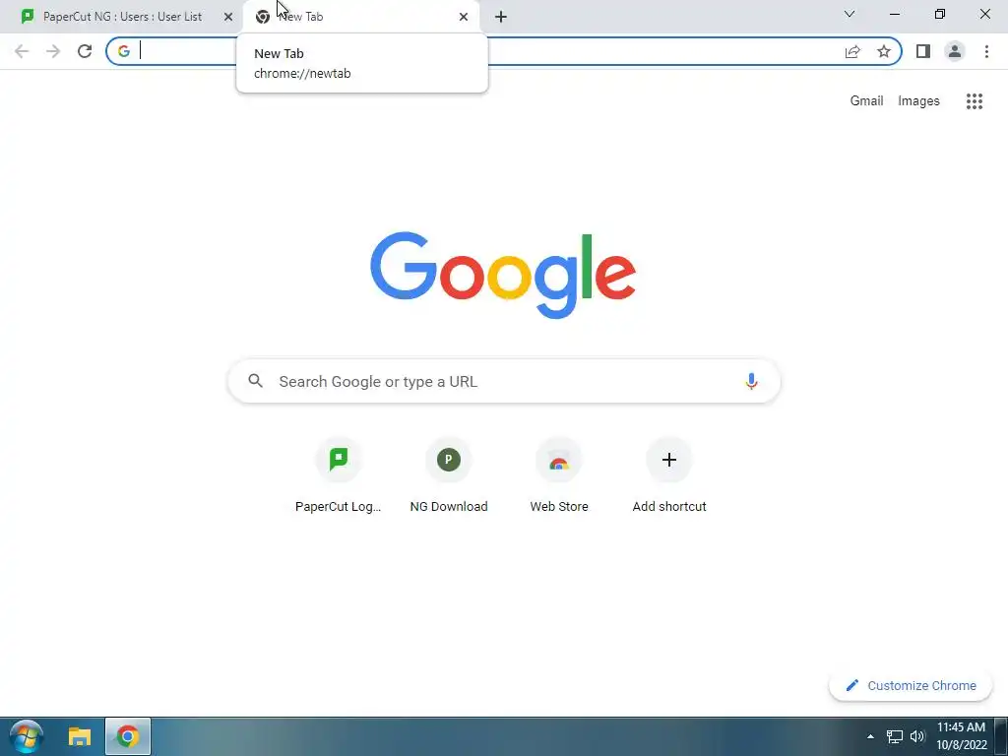
Task: Click the Google icon in address bar
Action: 124,51
